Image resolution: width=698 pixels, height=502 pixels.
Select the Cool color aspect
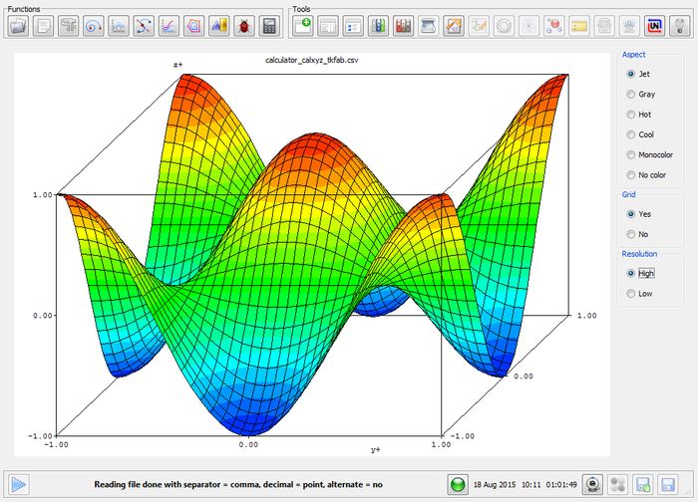[640, 134]
